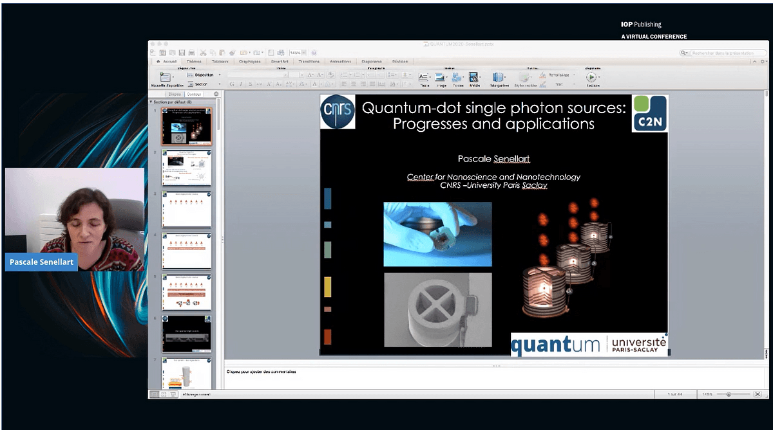Open the font size combo box

[296, 75]
